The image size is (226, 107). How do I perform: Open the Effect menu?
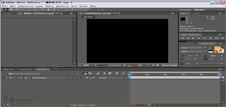tap(50, 6)
